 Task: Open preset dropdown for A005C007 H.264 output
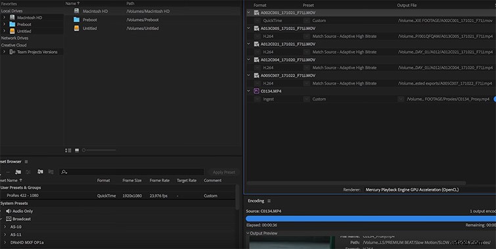coord(307,83)
